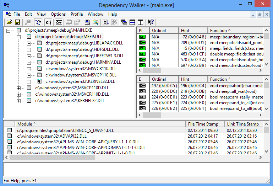273x186 pixels.
Task: Click the context help arrow-question icon
Action: (151, 22)
